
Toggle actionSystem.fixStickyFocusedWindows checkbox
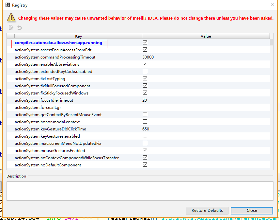pyautogui.click(x=145, y=93)
